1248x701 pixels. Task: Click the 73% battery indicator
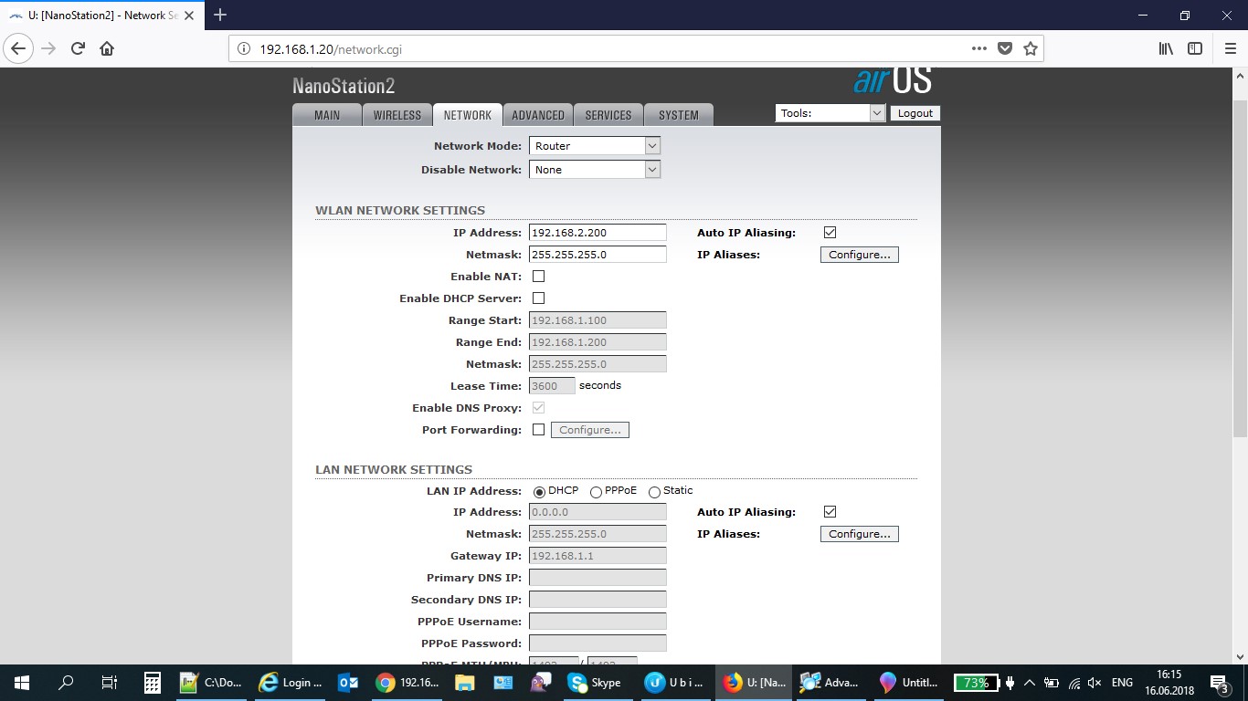click(977, 683)
